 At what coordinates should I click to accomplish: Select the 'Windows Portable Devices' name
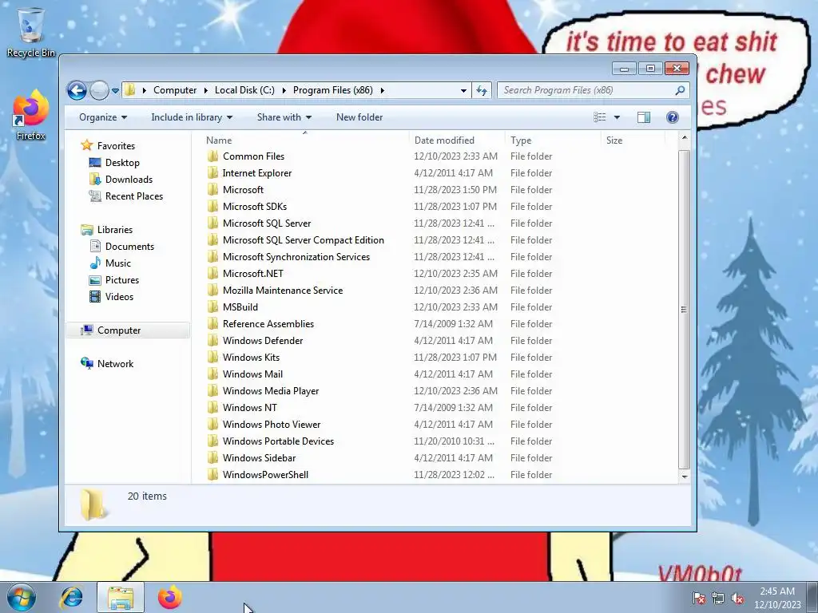click(x=278, y=441)
